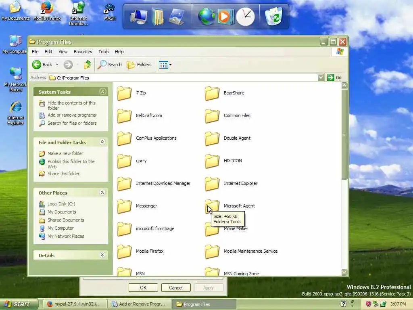Click the Start button

[19, 304]
